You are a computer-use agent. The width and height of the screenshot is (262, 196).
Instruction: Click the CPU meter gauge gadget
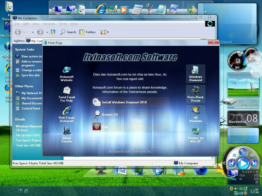[238, 61]
